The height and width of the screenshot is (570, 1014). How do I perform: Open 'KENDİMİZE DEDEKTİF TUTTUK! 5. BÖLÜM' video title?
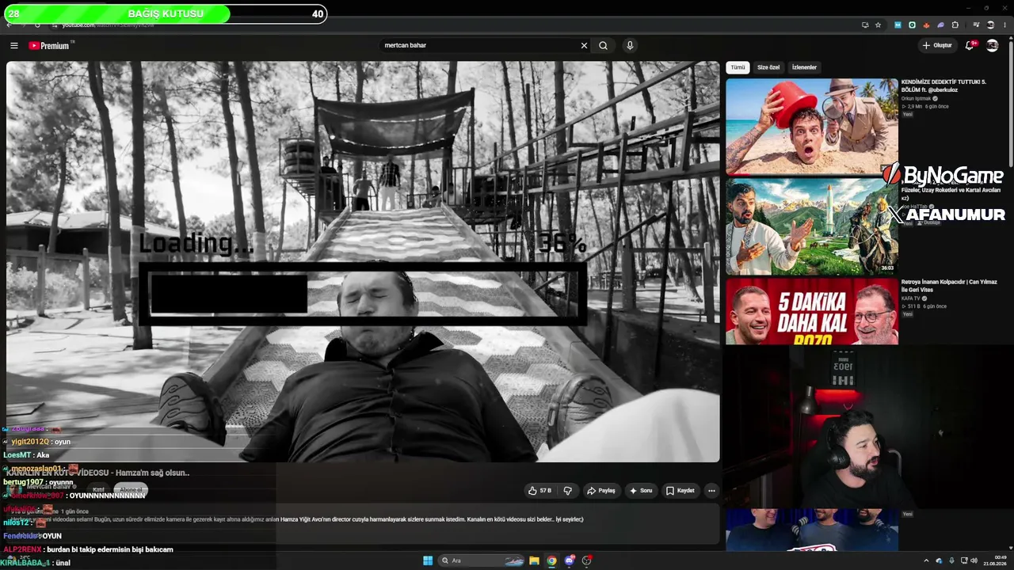[943, 85]
